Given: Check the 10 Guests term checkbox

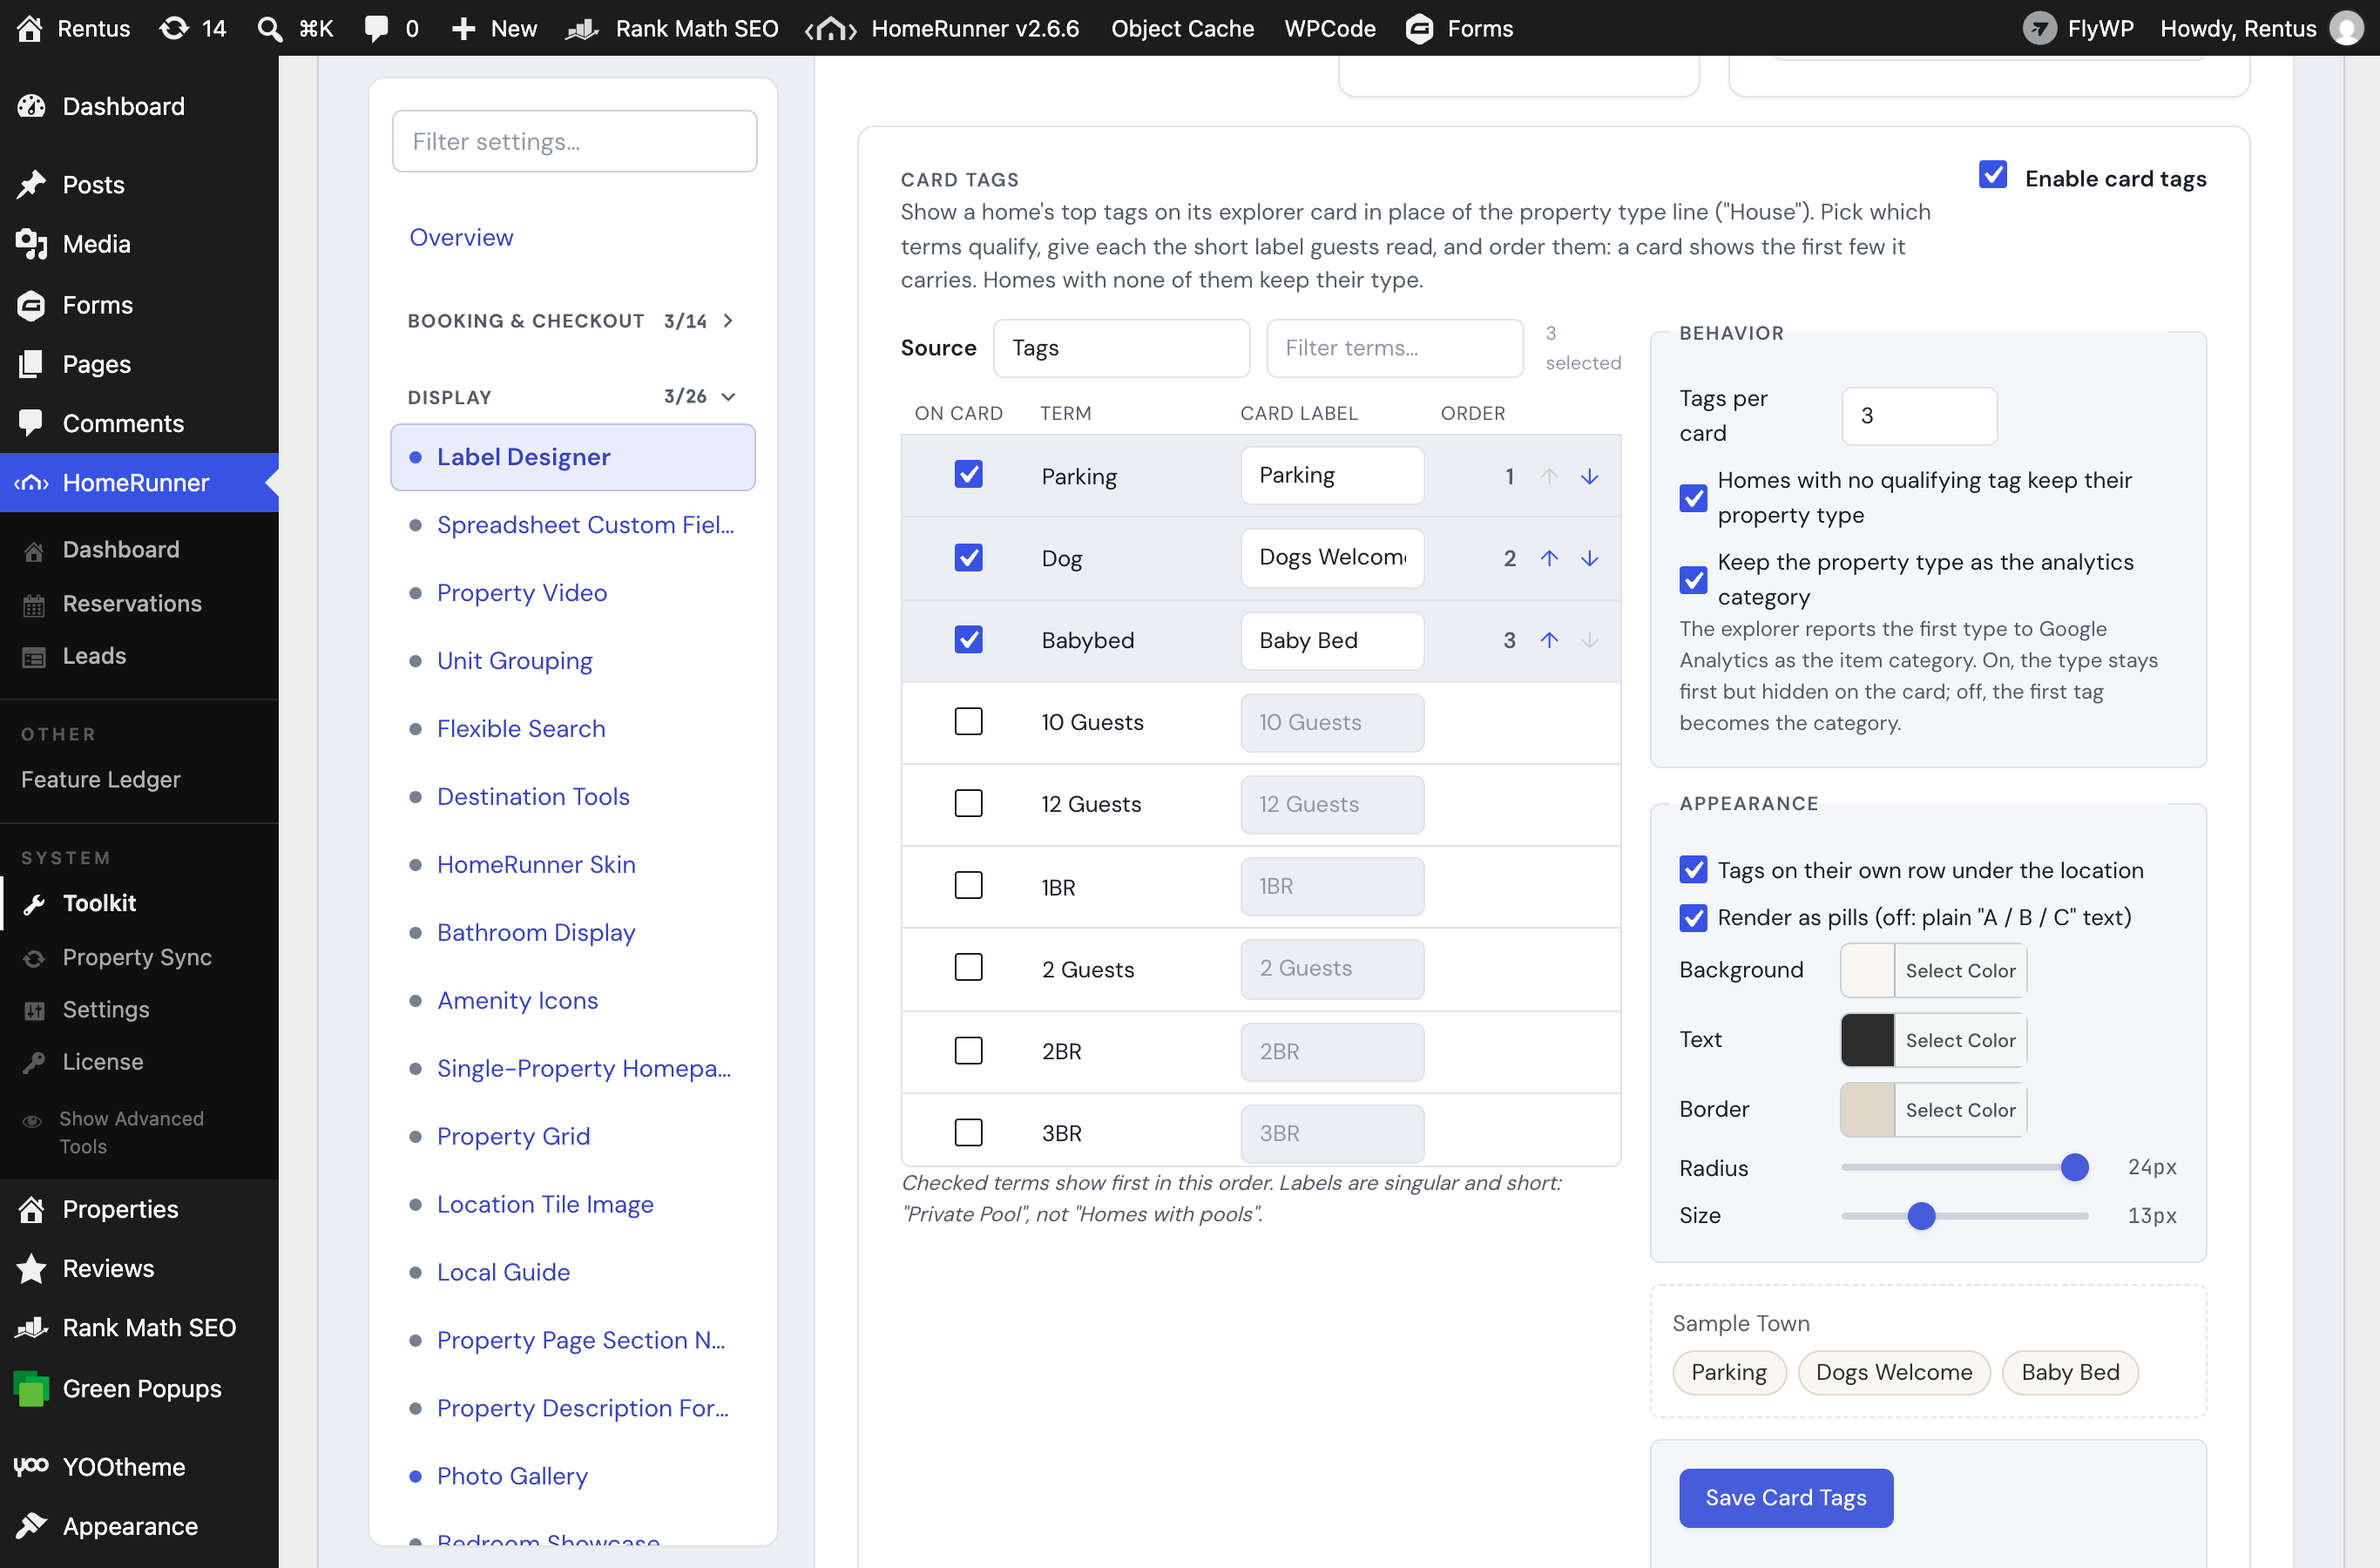Looking at the screenshot, I should coord(968,721).
